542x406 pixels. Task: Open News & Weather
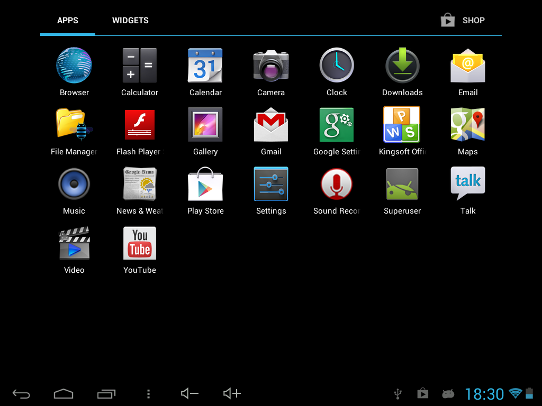pos(140,190)
